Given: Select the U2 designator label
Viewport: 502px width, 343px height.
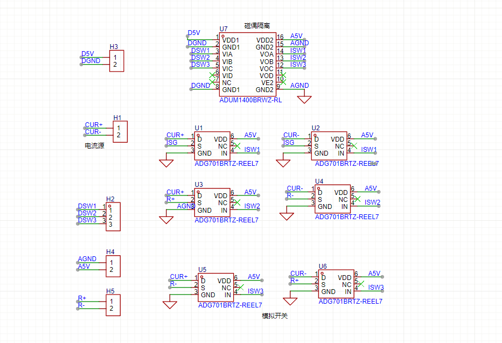Looking at the screenshot, I should tap(316, 128).
